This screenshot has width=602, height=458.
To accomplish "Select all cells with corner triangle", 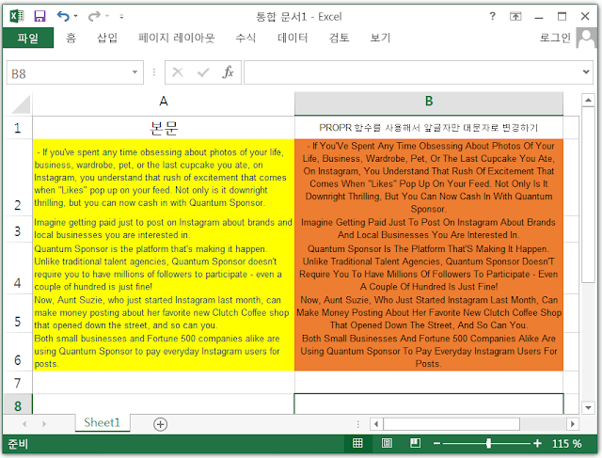I will (x=19, y=103).
